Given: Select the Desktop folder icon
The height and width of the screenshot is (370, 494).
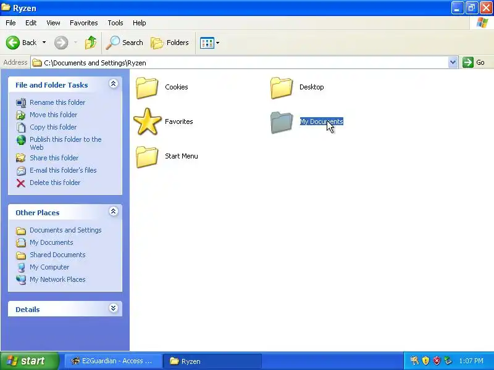Looking at the screenshot, I should (282, 88).
